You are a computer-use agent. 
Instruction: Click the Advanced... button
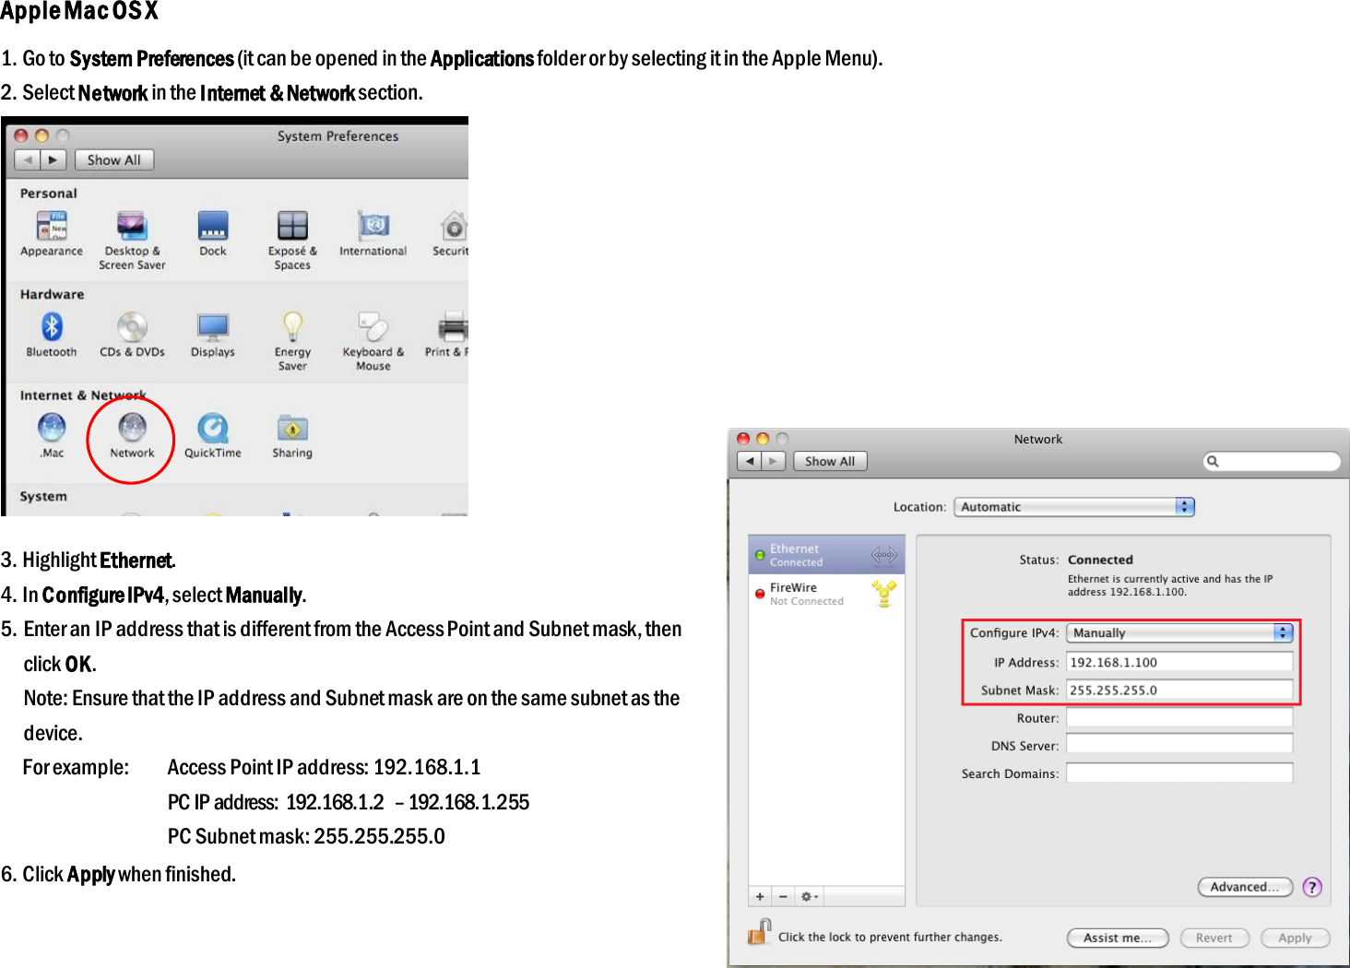pyautogui.click(x=1245, y=887)
